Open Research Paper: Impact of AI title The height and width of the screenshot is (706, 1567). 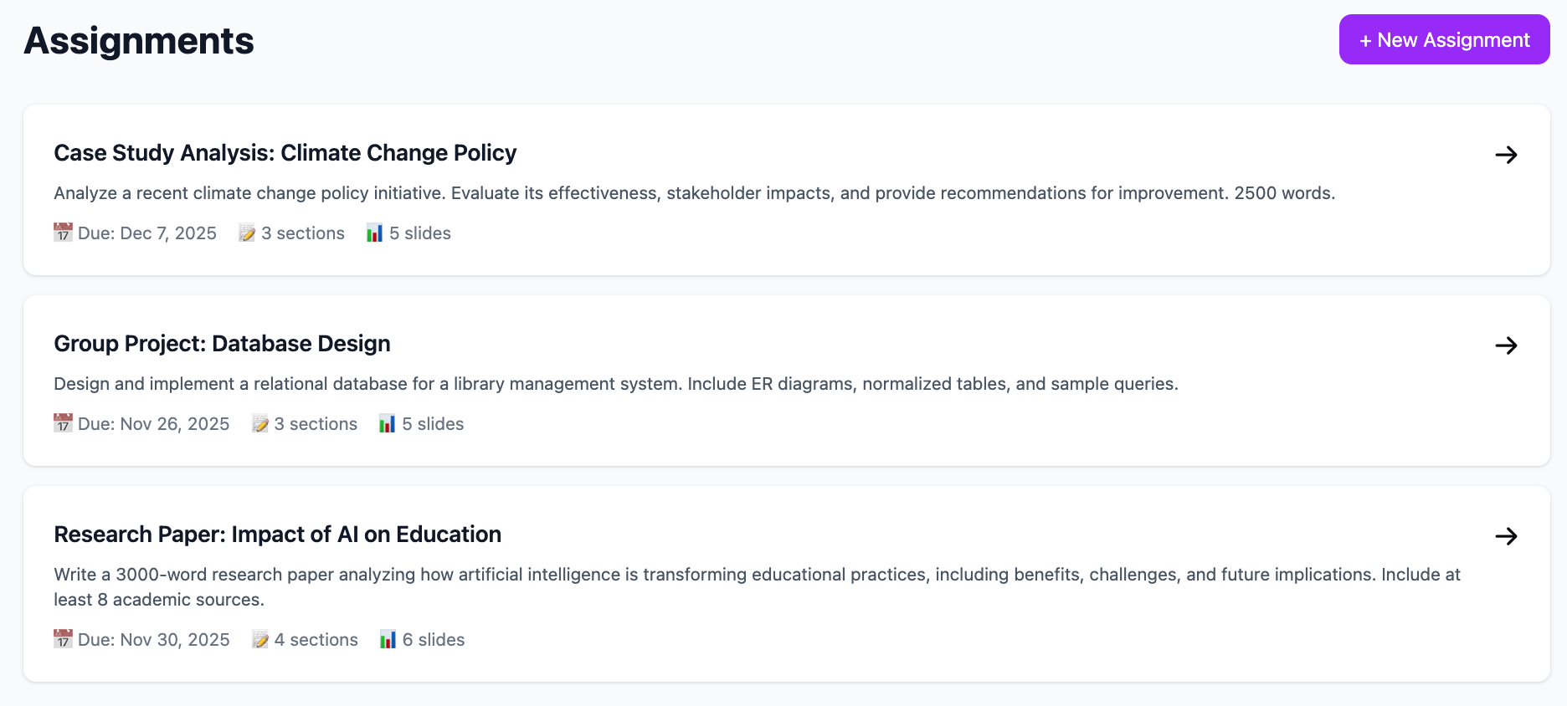click(277, 535)
